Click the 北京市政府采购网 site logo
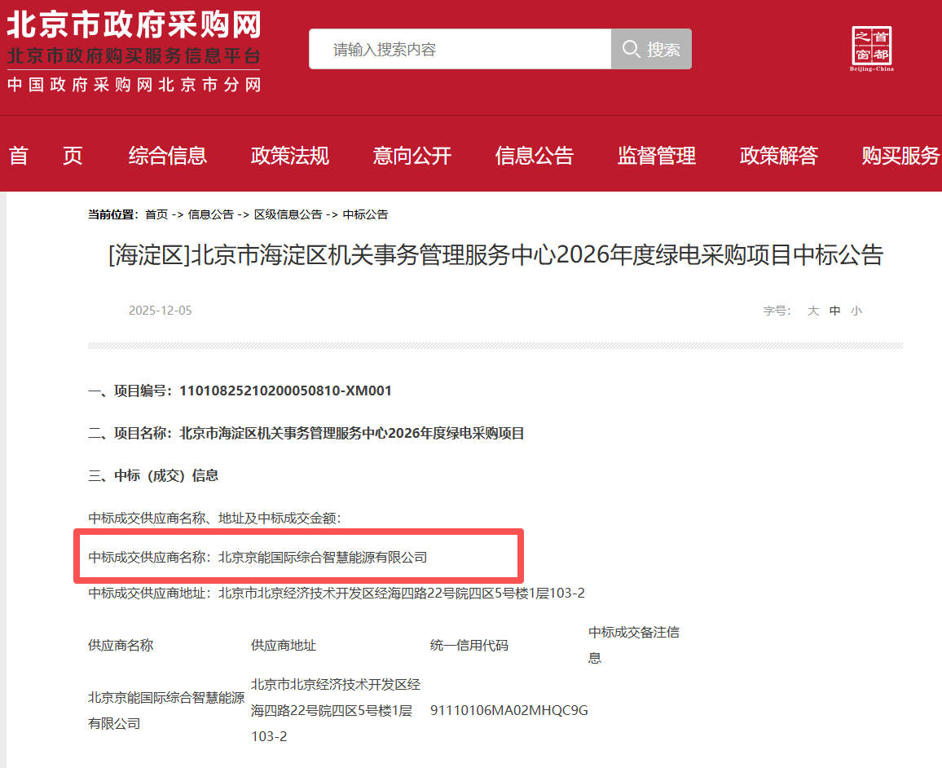Screen dimensions: 942x768 tap(134, 49)
